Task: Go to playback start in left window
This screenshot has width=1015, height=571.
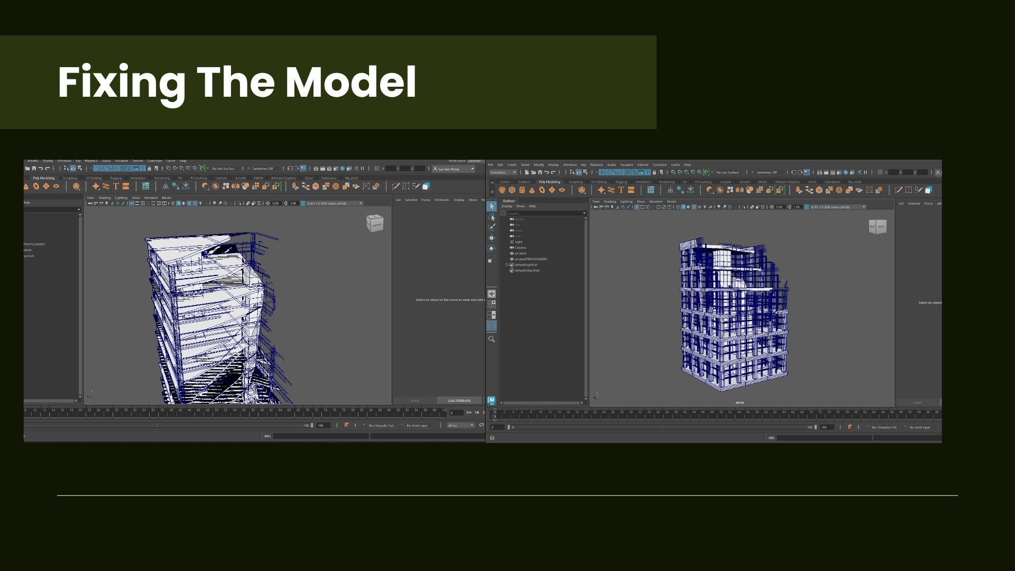Action: click(469, 412)
